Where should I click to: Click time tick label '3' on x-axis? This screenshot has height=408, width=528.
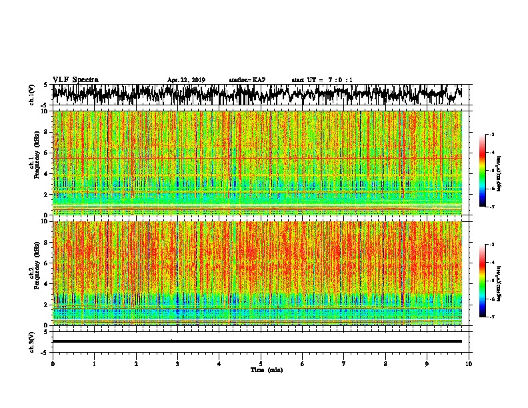click(177, 364)
